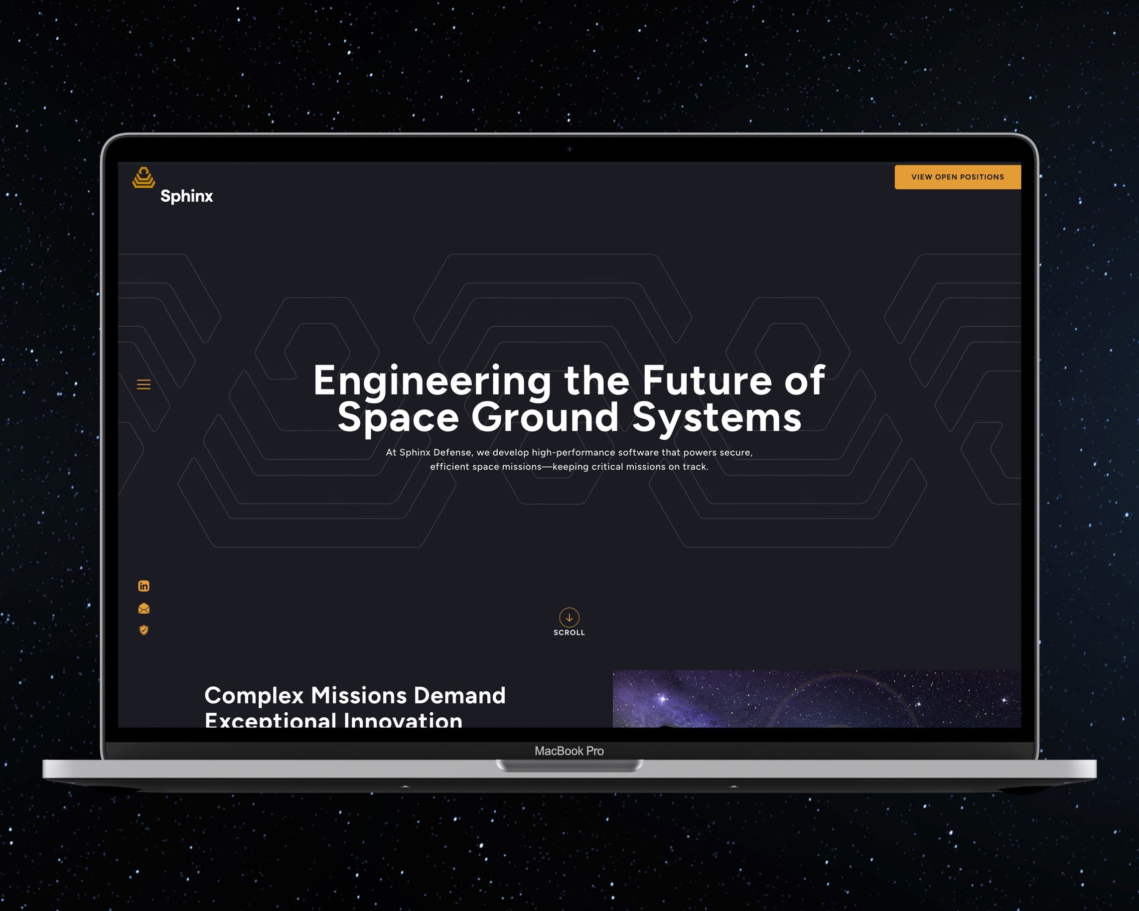Image resolution: width=1139 pixels, height=911 pixels.
Task: Click the golden Sphinx logo emblem
Action: point(143,177)
